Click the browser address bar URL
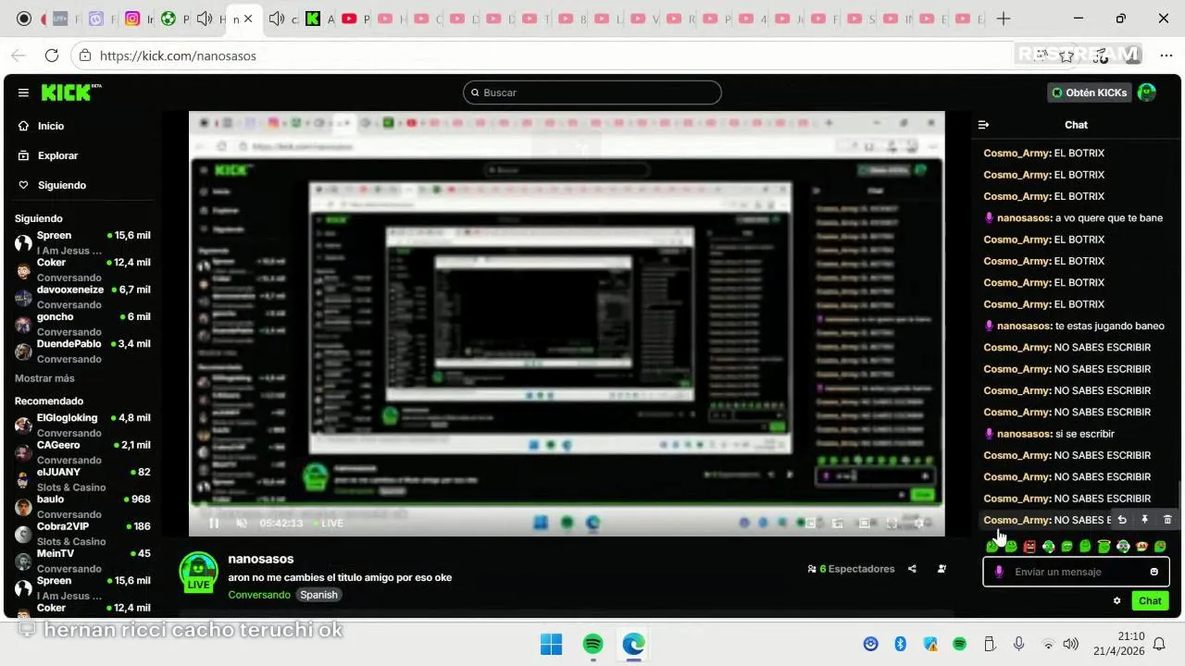This screenshot has height=666, width=1185. [178, 55]
